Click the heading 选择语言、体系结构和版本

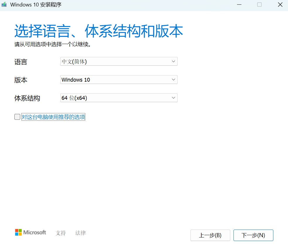pyautogui.click(x=99, y=31)
